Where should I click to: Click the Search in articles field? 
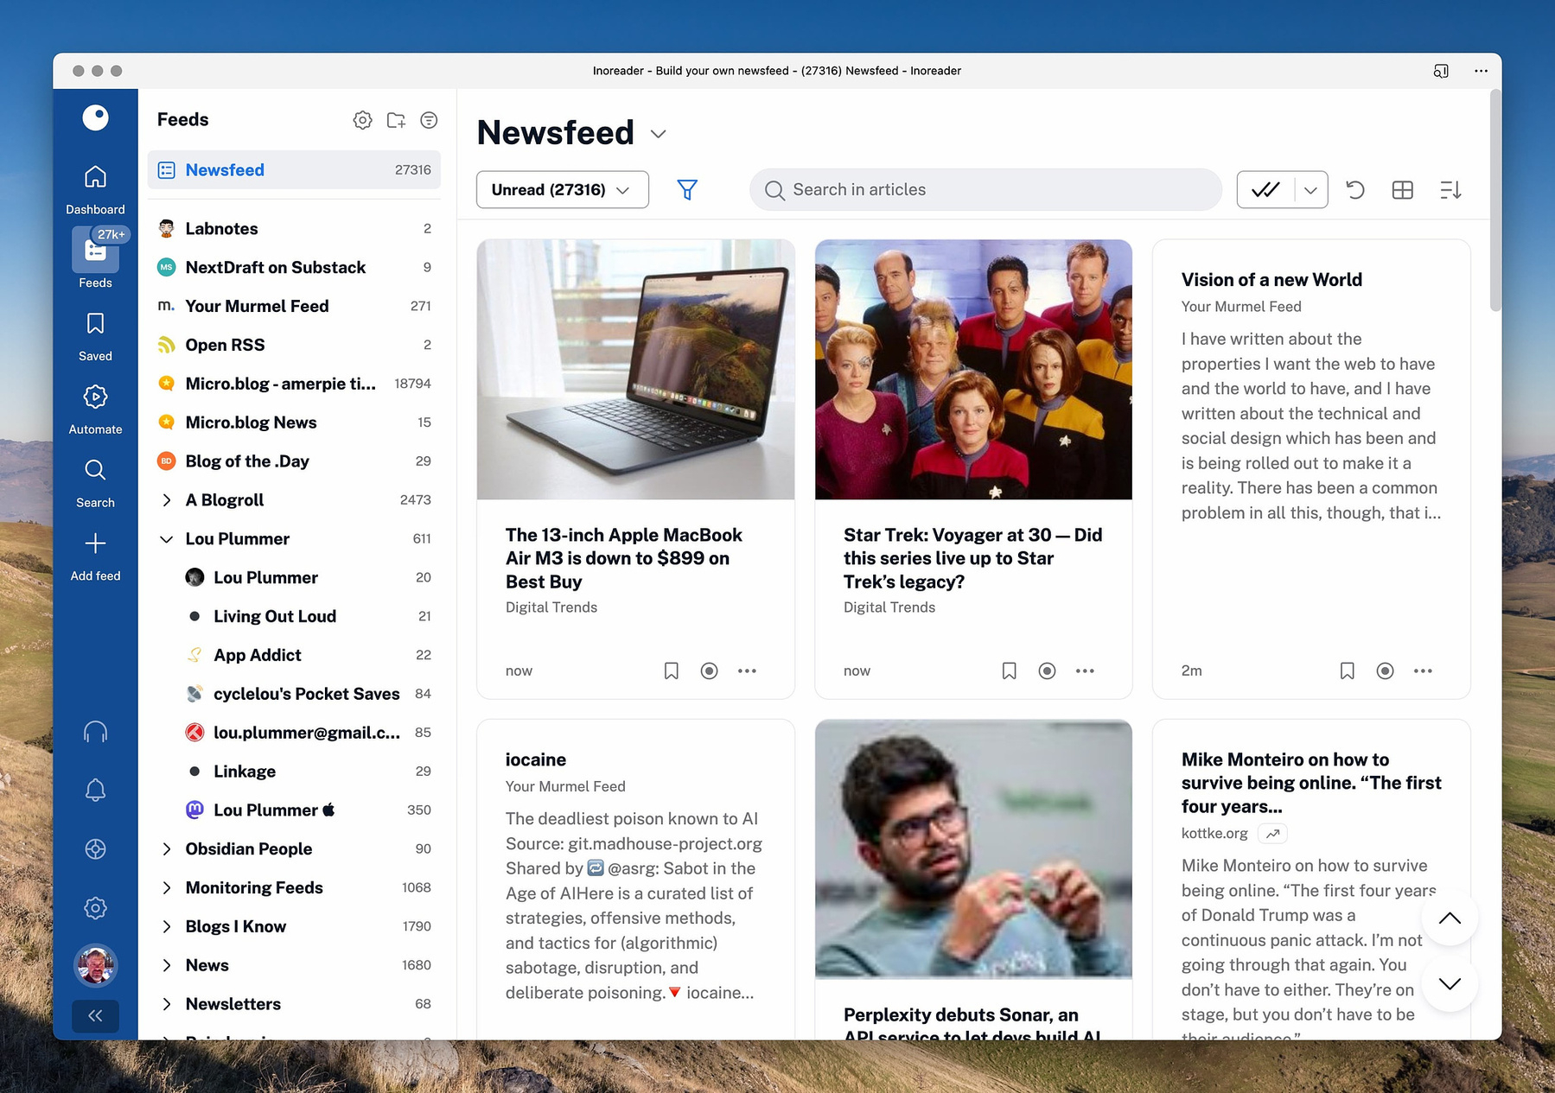(x=985, y=189)
